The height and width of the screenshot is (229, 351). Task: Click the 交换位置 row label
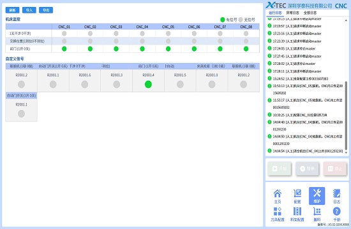pos(27,41)
